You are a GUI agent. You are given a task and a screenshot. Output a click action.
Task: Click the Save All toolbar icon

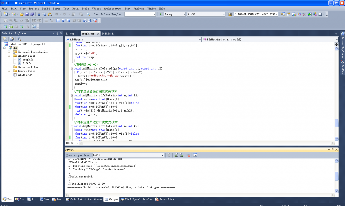[x=32, y=14]
